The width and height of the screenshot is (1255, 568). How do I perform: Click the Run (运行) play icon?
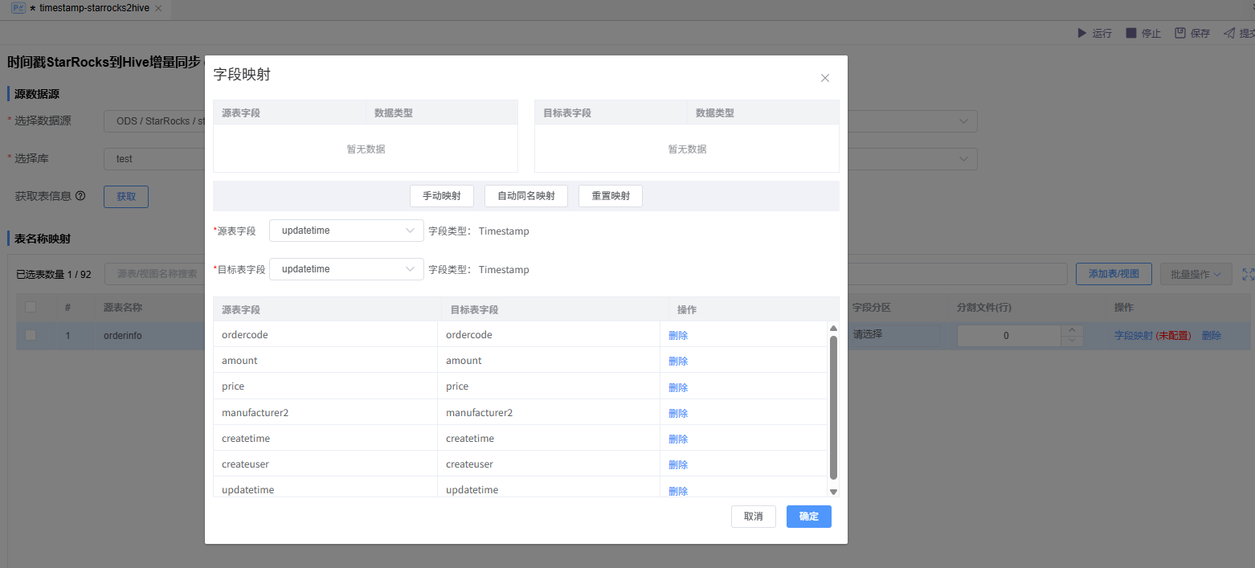point(1081,33)
